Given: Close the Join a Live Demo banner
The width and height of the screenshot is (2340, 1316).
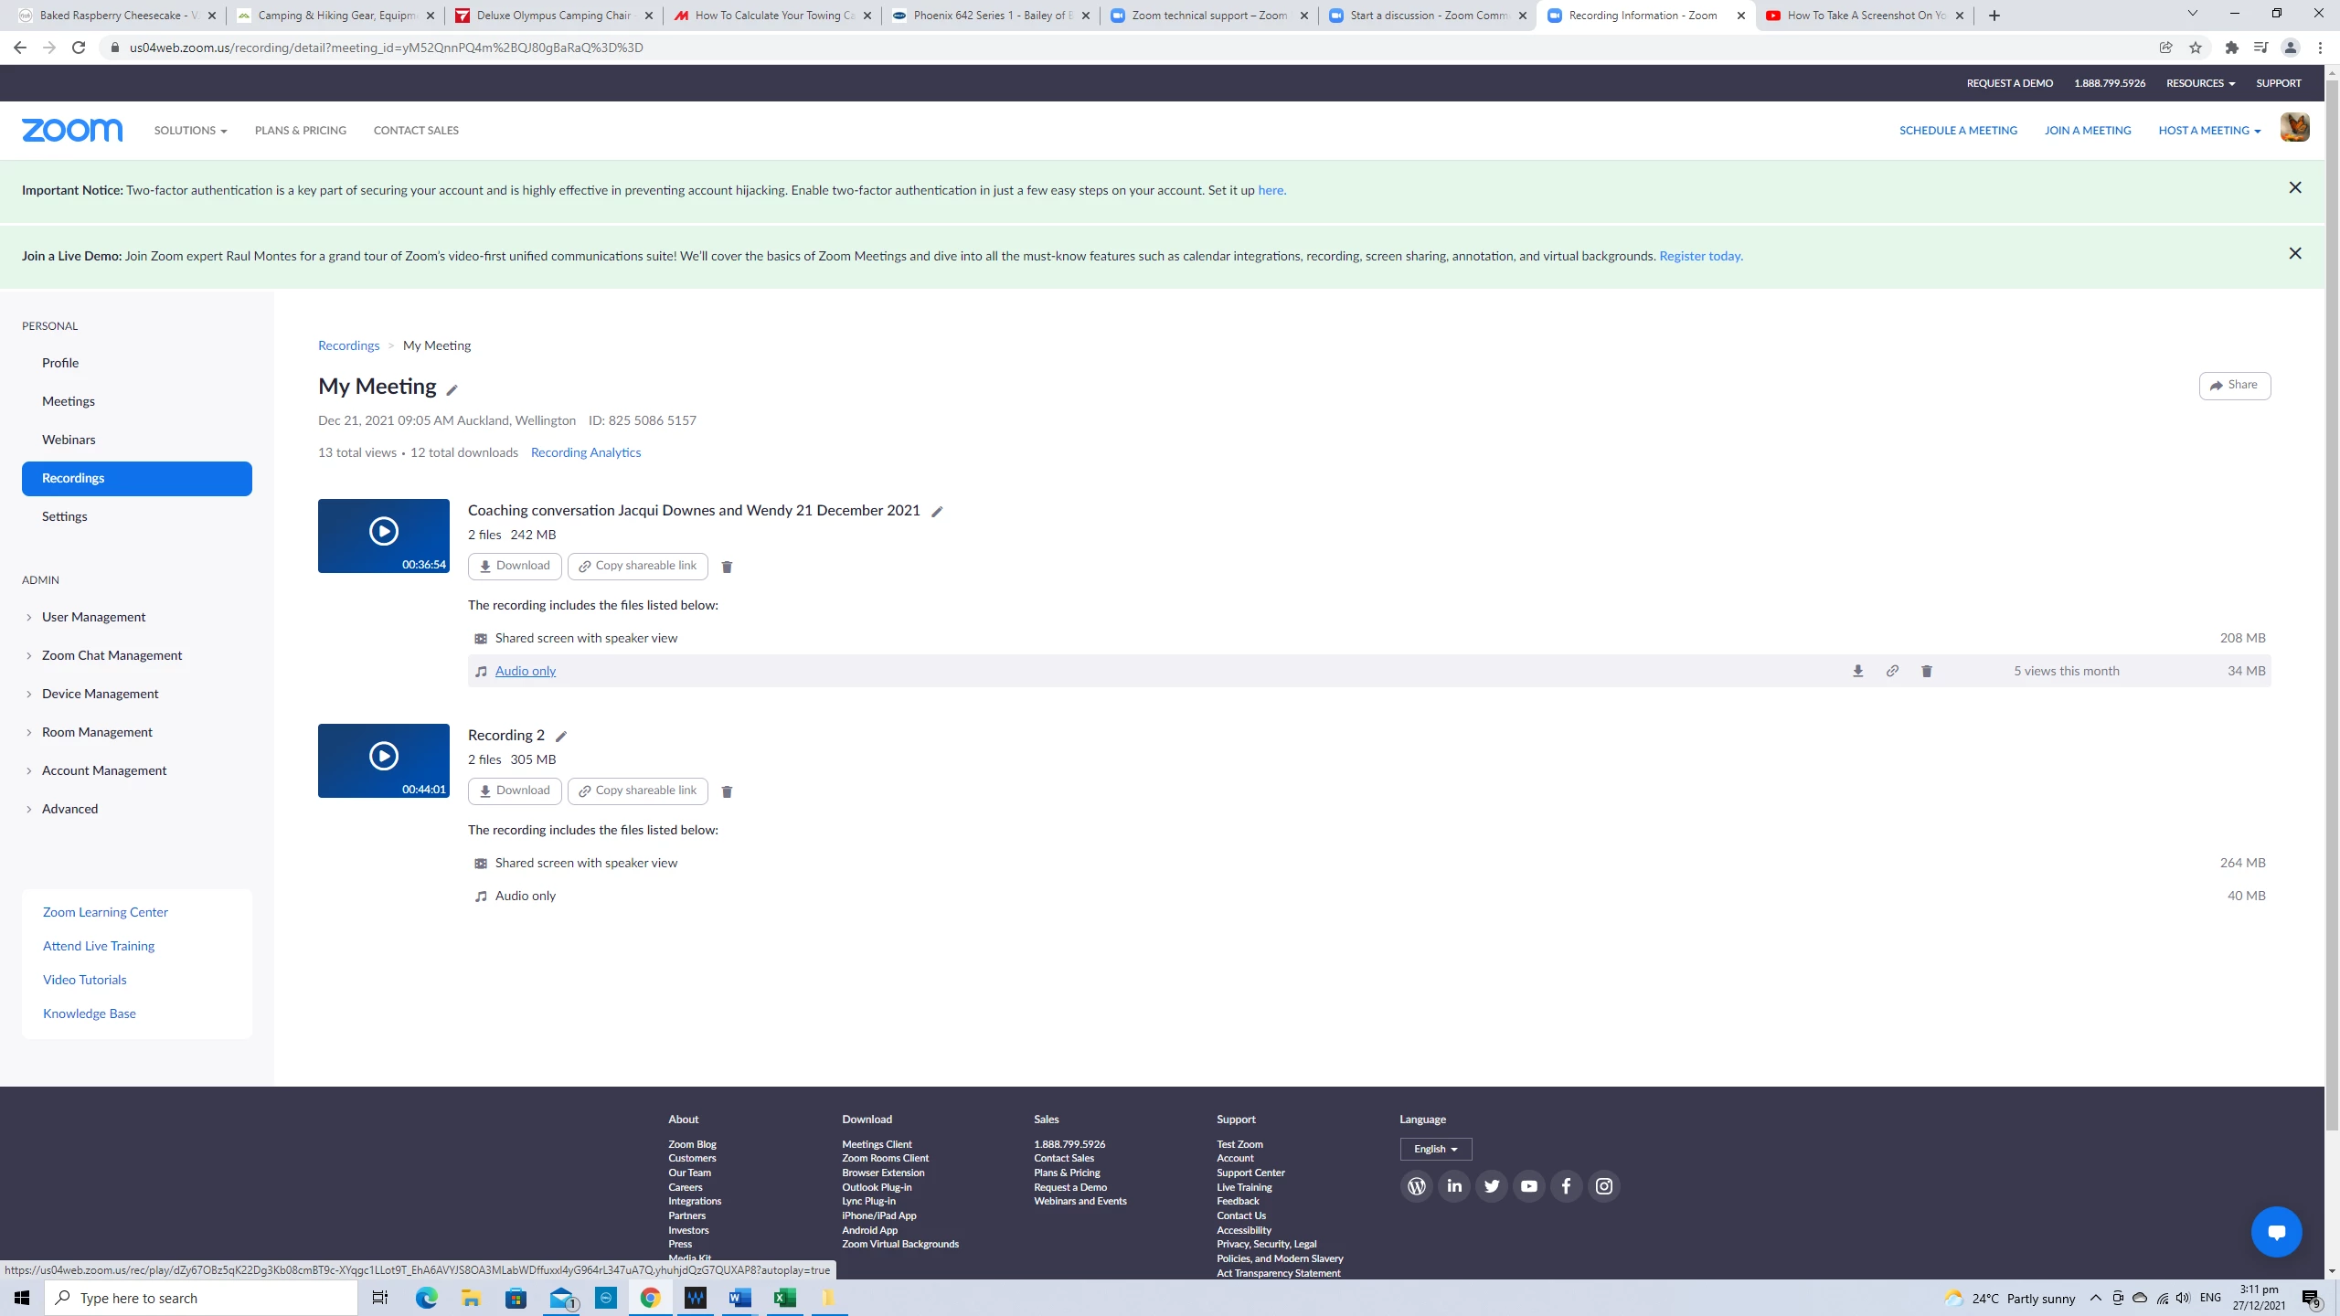Looking at the screenshot, I should [x=2294, y=253].
